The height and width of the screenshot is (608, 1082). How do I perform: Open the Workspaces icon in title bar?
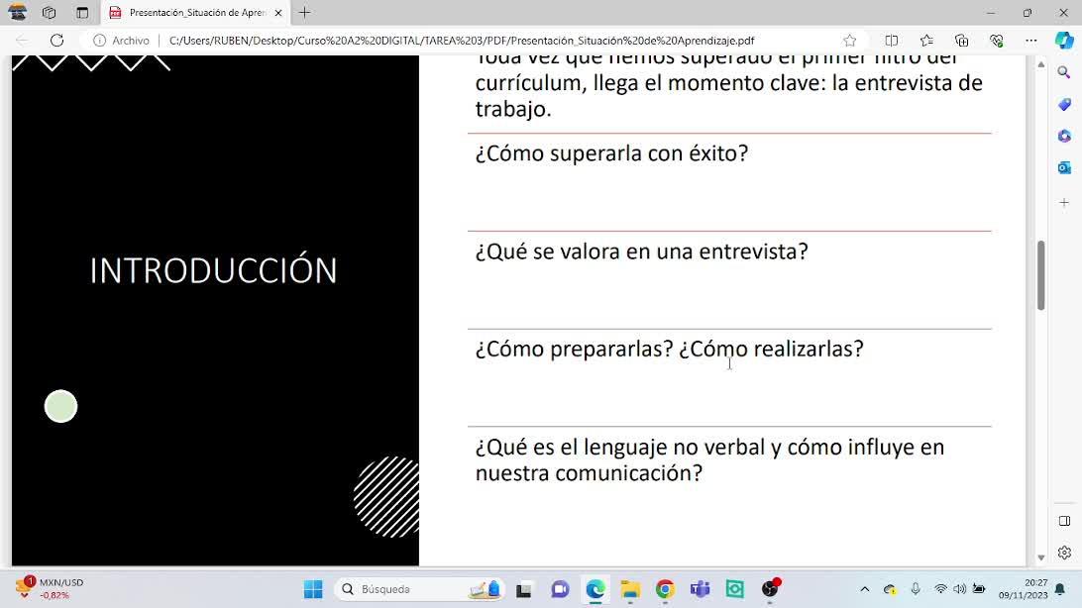point(49,13)
